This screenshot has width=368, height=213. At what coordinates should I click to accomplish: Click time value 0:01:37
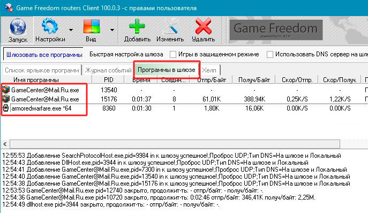tap(141, 99)
